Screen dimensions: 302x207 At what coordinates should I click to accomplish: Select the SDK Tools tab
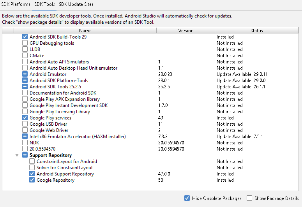click(44, 4)
